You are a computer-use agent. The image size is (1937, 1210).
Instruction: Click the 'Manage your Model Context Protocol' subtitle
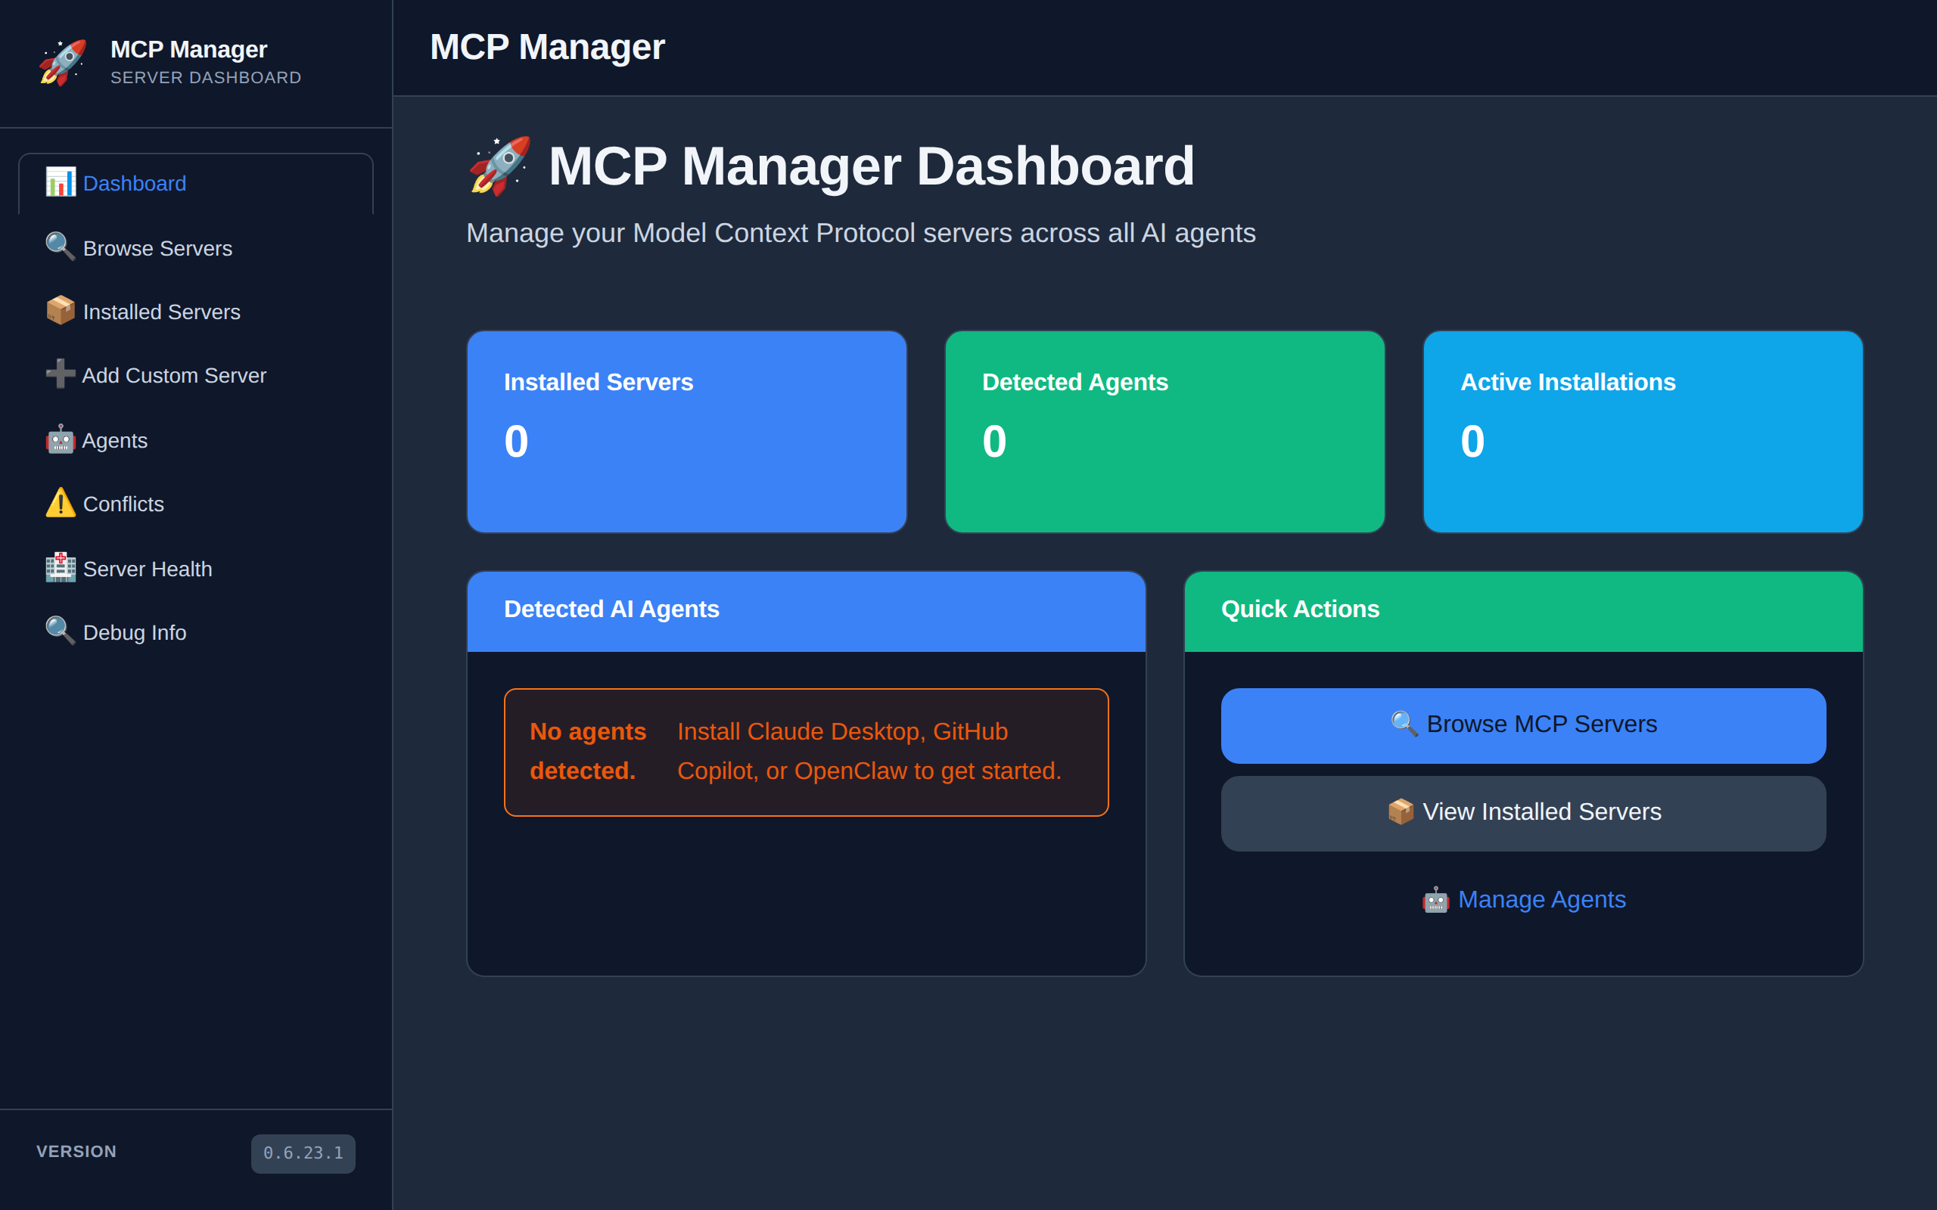coord(860,233)
